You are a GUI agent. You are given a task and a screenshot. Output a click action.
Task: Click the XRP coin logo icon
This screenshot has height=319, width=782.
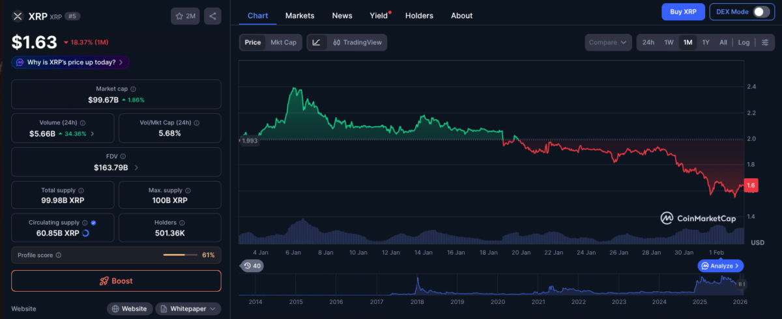tap(18, 16)
